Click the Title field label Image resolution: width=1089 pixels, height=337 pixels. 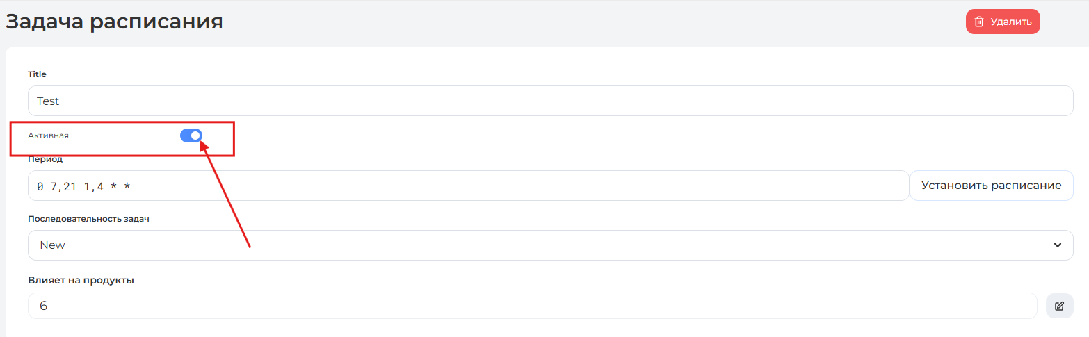(x=37, y=74)
